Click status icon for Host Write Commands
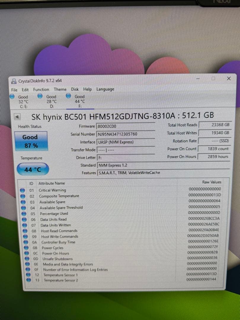The image size is (240, 320). pos(25,236)
